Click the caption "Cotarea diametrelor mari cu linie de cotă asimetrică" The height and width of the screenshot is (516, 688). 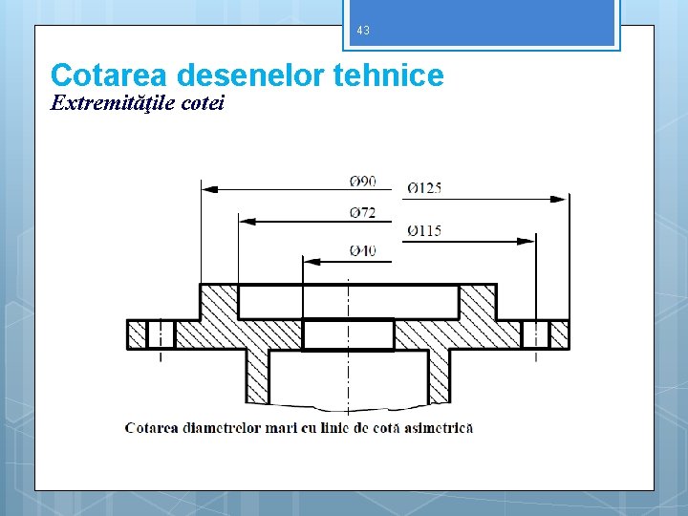(x=299, y=428)
